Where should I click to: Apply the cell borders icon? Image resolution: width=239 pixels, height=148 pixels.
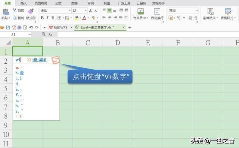59,18
